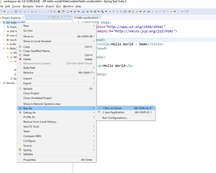Expand the Servers tree node

(1, 83)
